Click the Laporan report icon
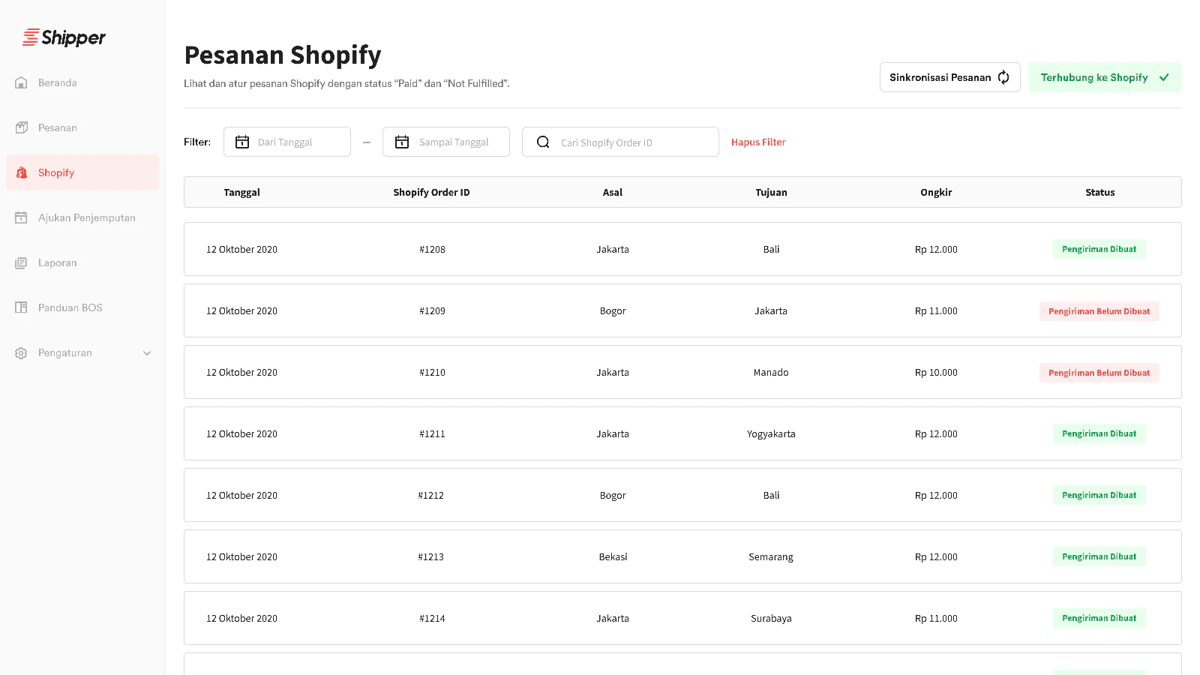This screenshot has height=675, width=1200. click(21, 262)
